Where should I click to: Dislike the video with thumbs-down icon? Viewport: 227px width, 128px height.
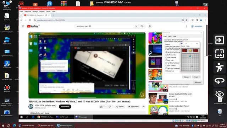coord(110,107)
